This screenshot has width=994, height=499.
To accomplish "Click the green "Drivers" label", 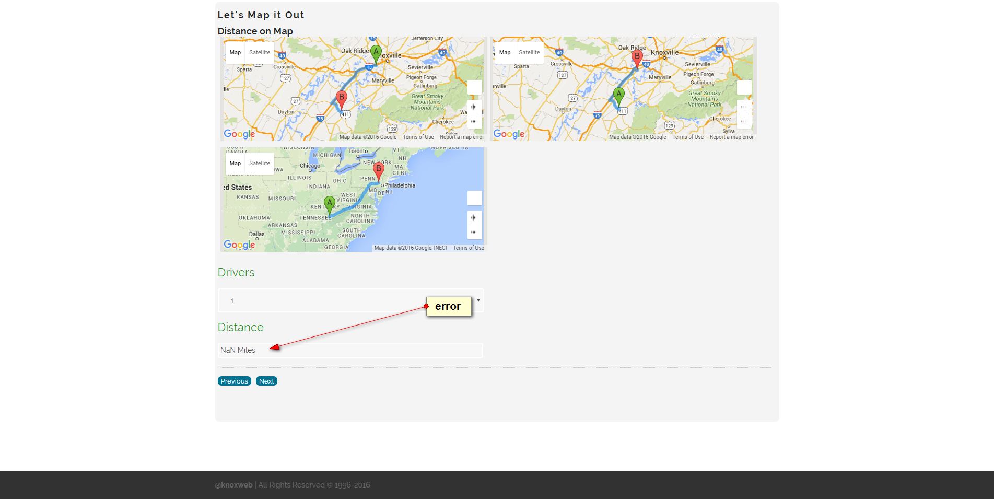I will click(236, 272).
